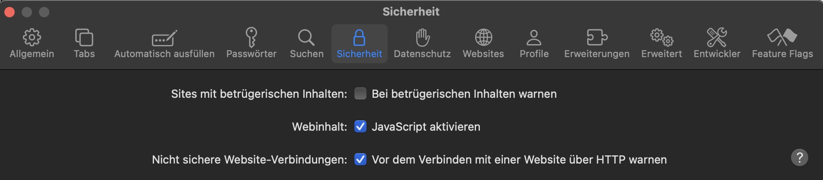Select the Tabs icon in toolbar

point(84,38)
